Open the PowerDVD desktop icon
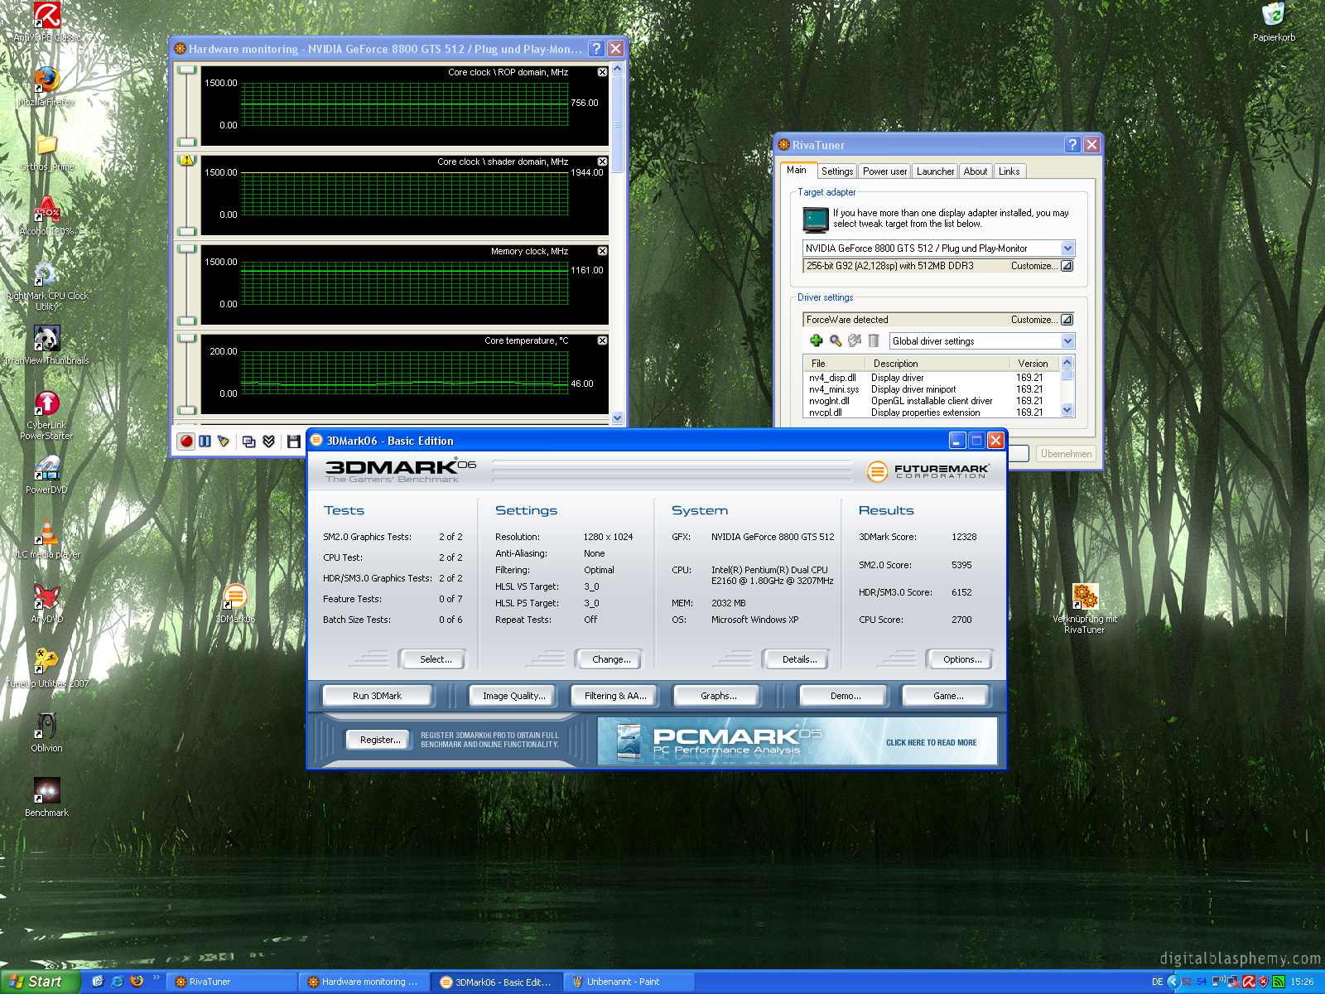The width and height of the screenshot is (1325, 994). [46, 474]
